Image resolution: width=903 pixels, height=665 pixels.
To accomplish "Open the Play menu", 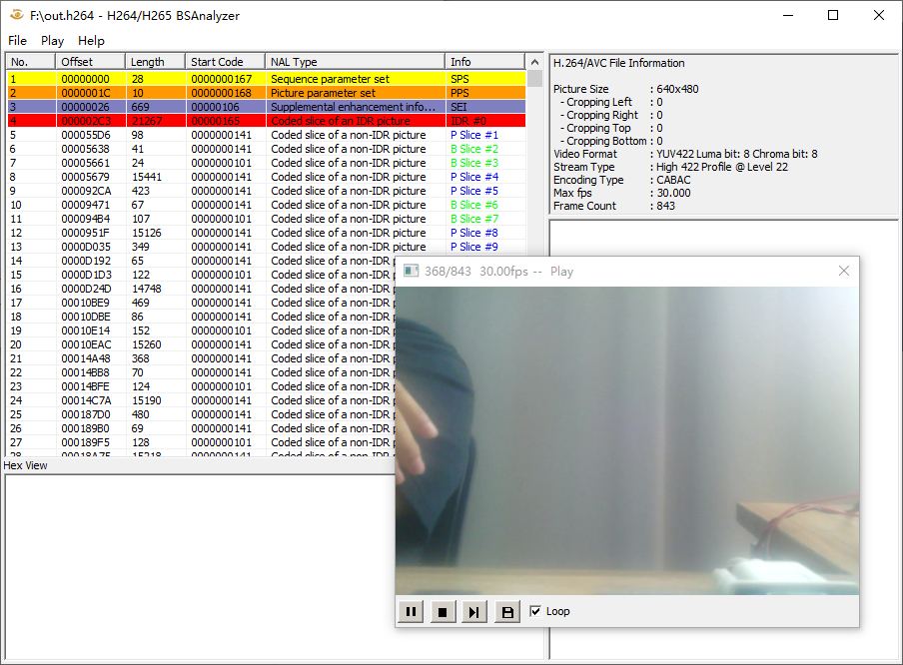I will (x=52, y=41).
